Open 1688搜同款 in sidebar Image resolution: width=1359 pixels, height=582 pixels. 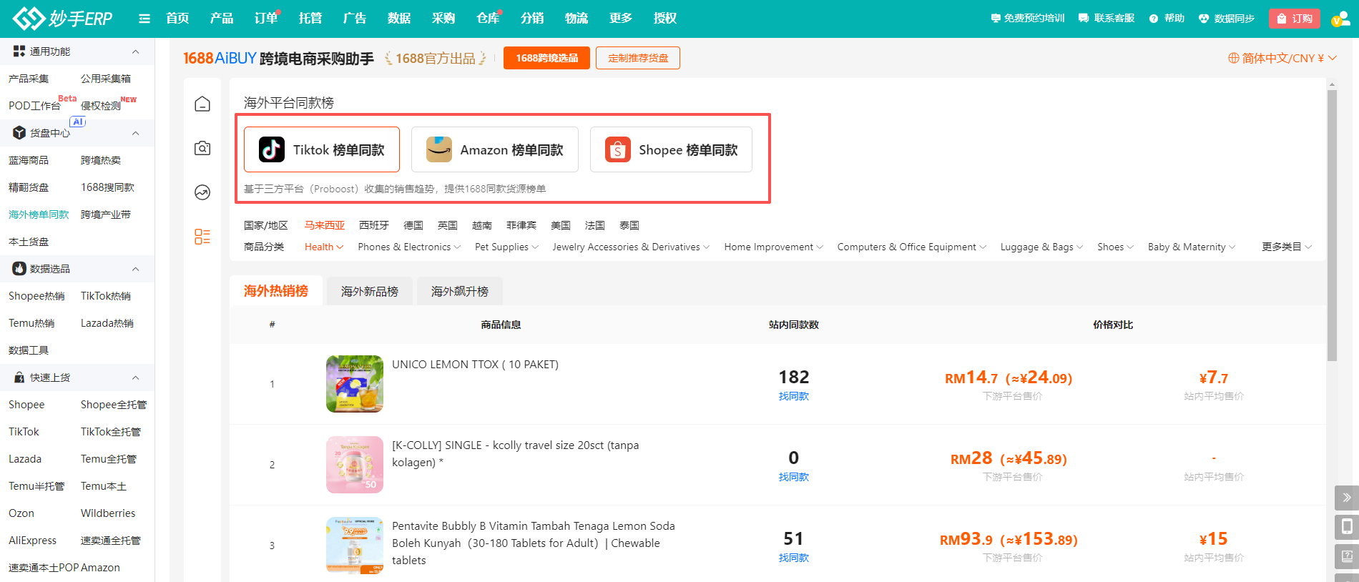107,187
